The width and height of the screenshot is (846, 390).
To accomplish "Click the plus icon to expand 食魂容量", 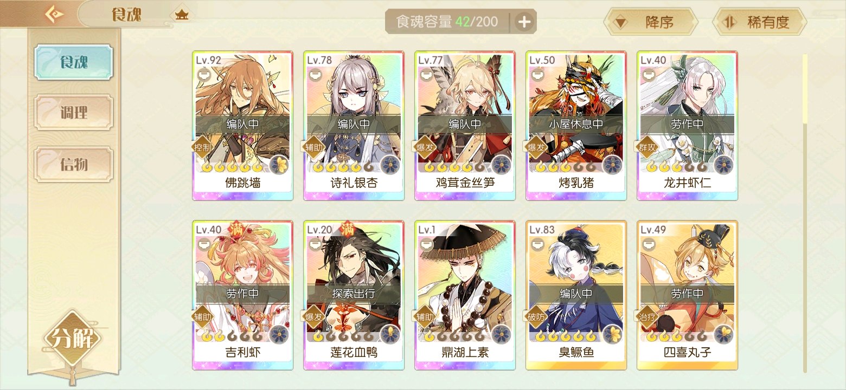I will point(524,22).
